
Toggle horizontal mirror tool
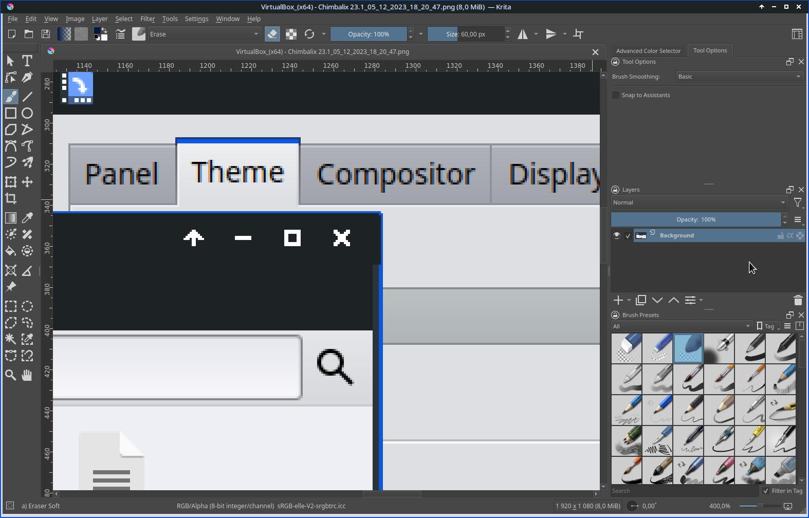[523, 34]
